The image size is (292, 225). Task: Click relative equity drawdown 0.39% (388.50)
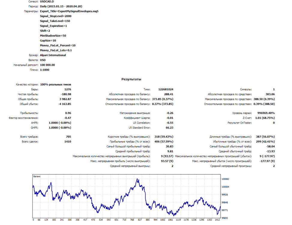pos(264,104)
